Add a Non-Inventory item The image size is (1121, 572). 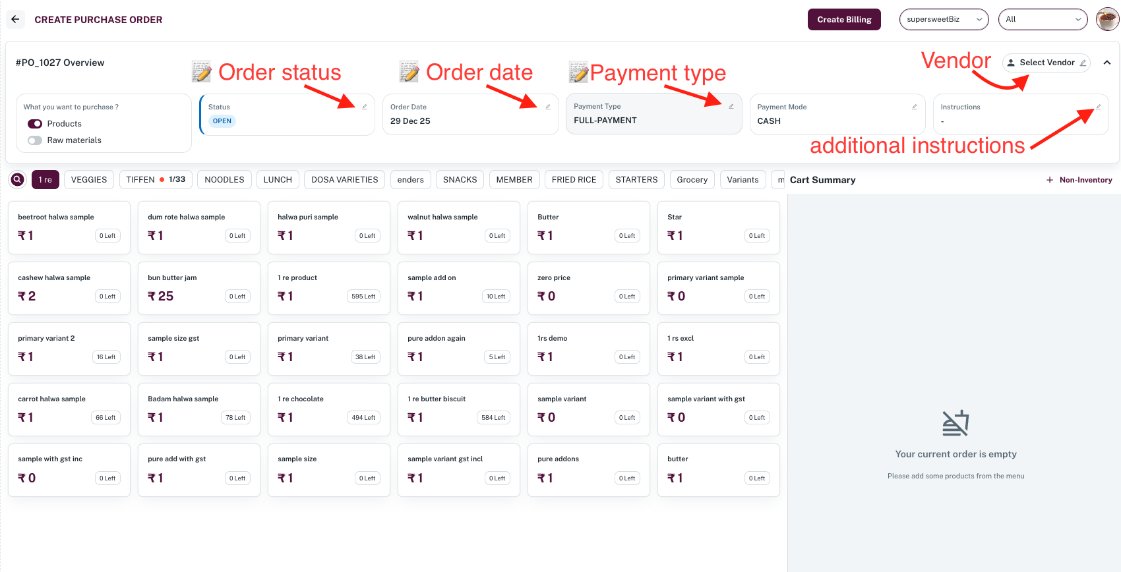1079,180
